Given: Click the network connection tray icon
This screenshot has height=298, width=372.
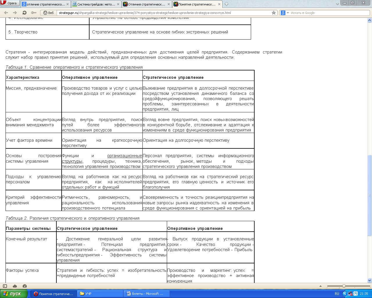Looking at the screenshot, I should tap(350, 294).
